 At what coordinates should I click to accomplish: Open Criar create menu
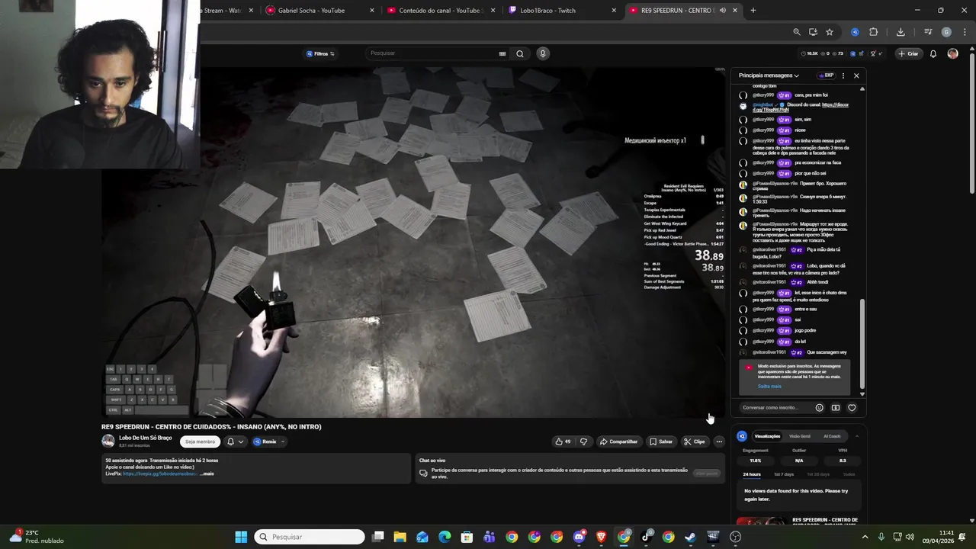908,53
